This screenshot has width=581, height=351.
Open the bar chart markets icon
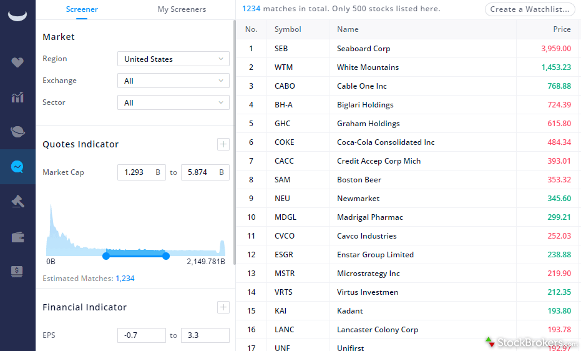[17, 97]
